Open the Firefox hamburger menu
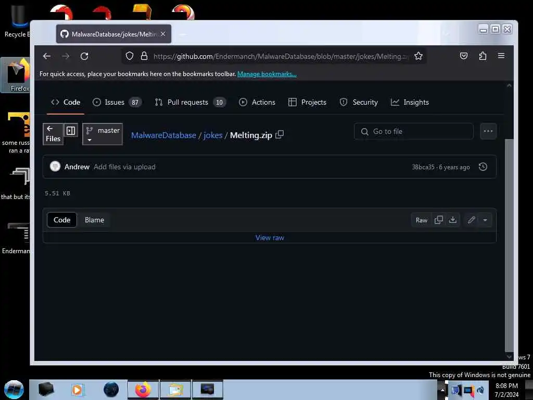This screenshot has width=533, height=400. [501, 56]
